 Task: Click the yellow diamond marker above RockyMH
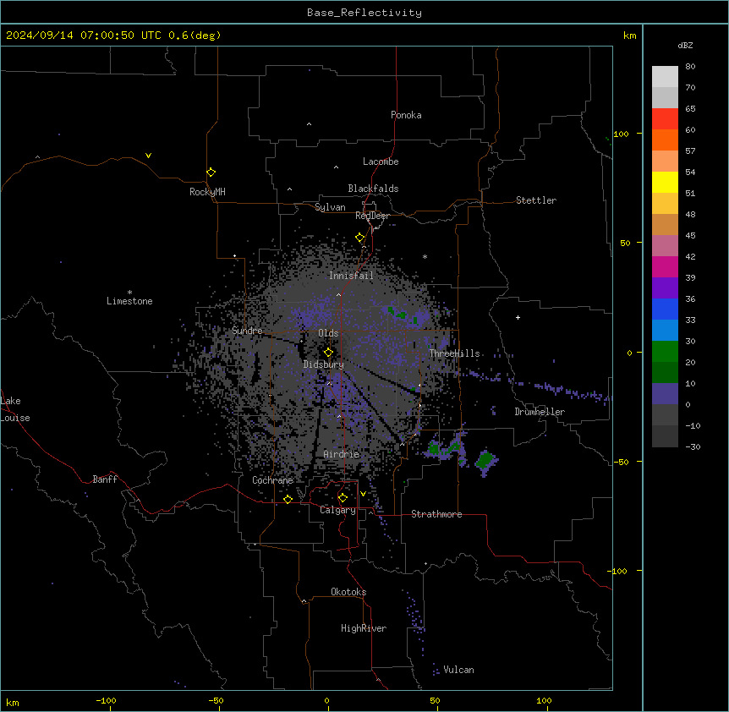[x=211, y=173]
